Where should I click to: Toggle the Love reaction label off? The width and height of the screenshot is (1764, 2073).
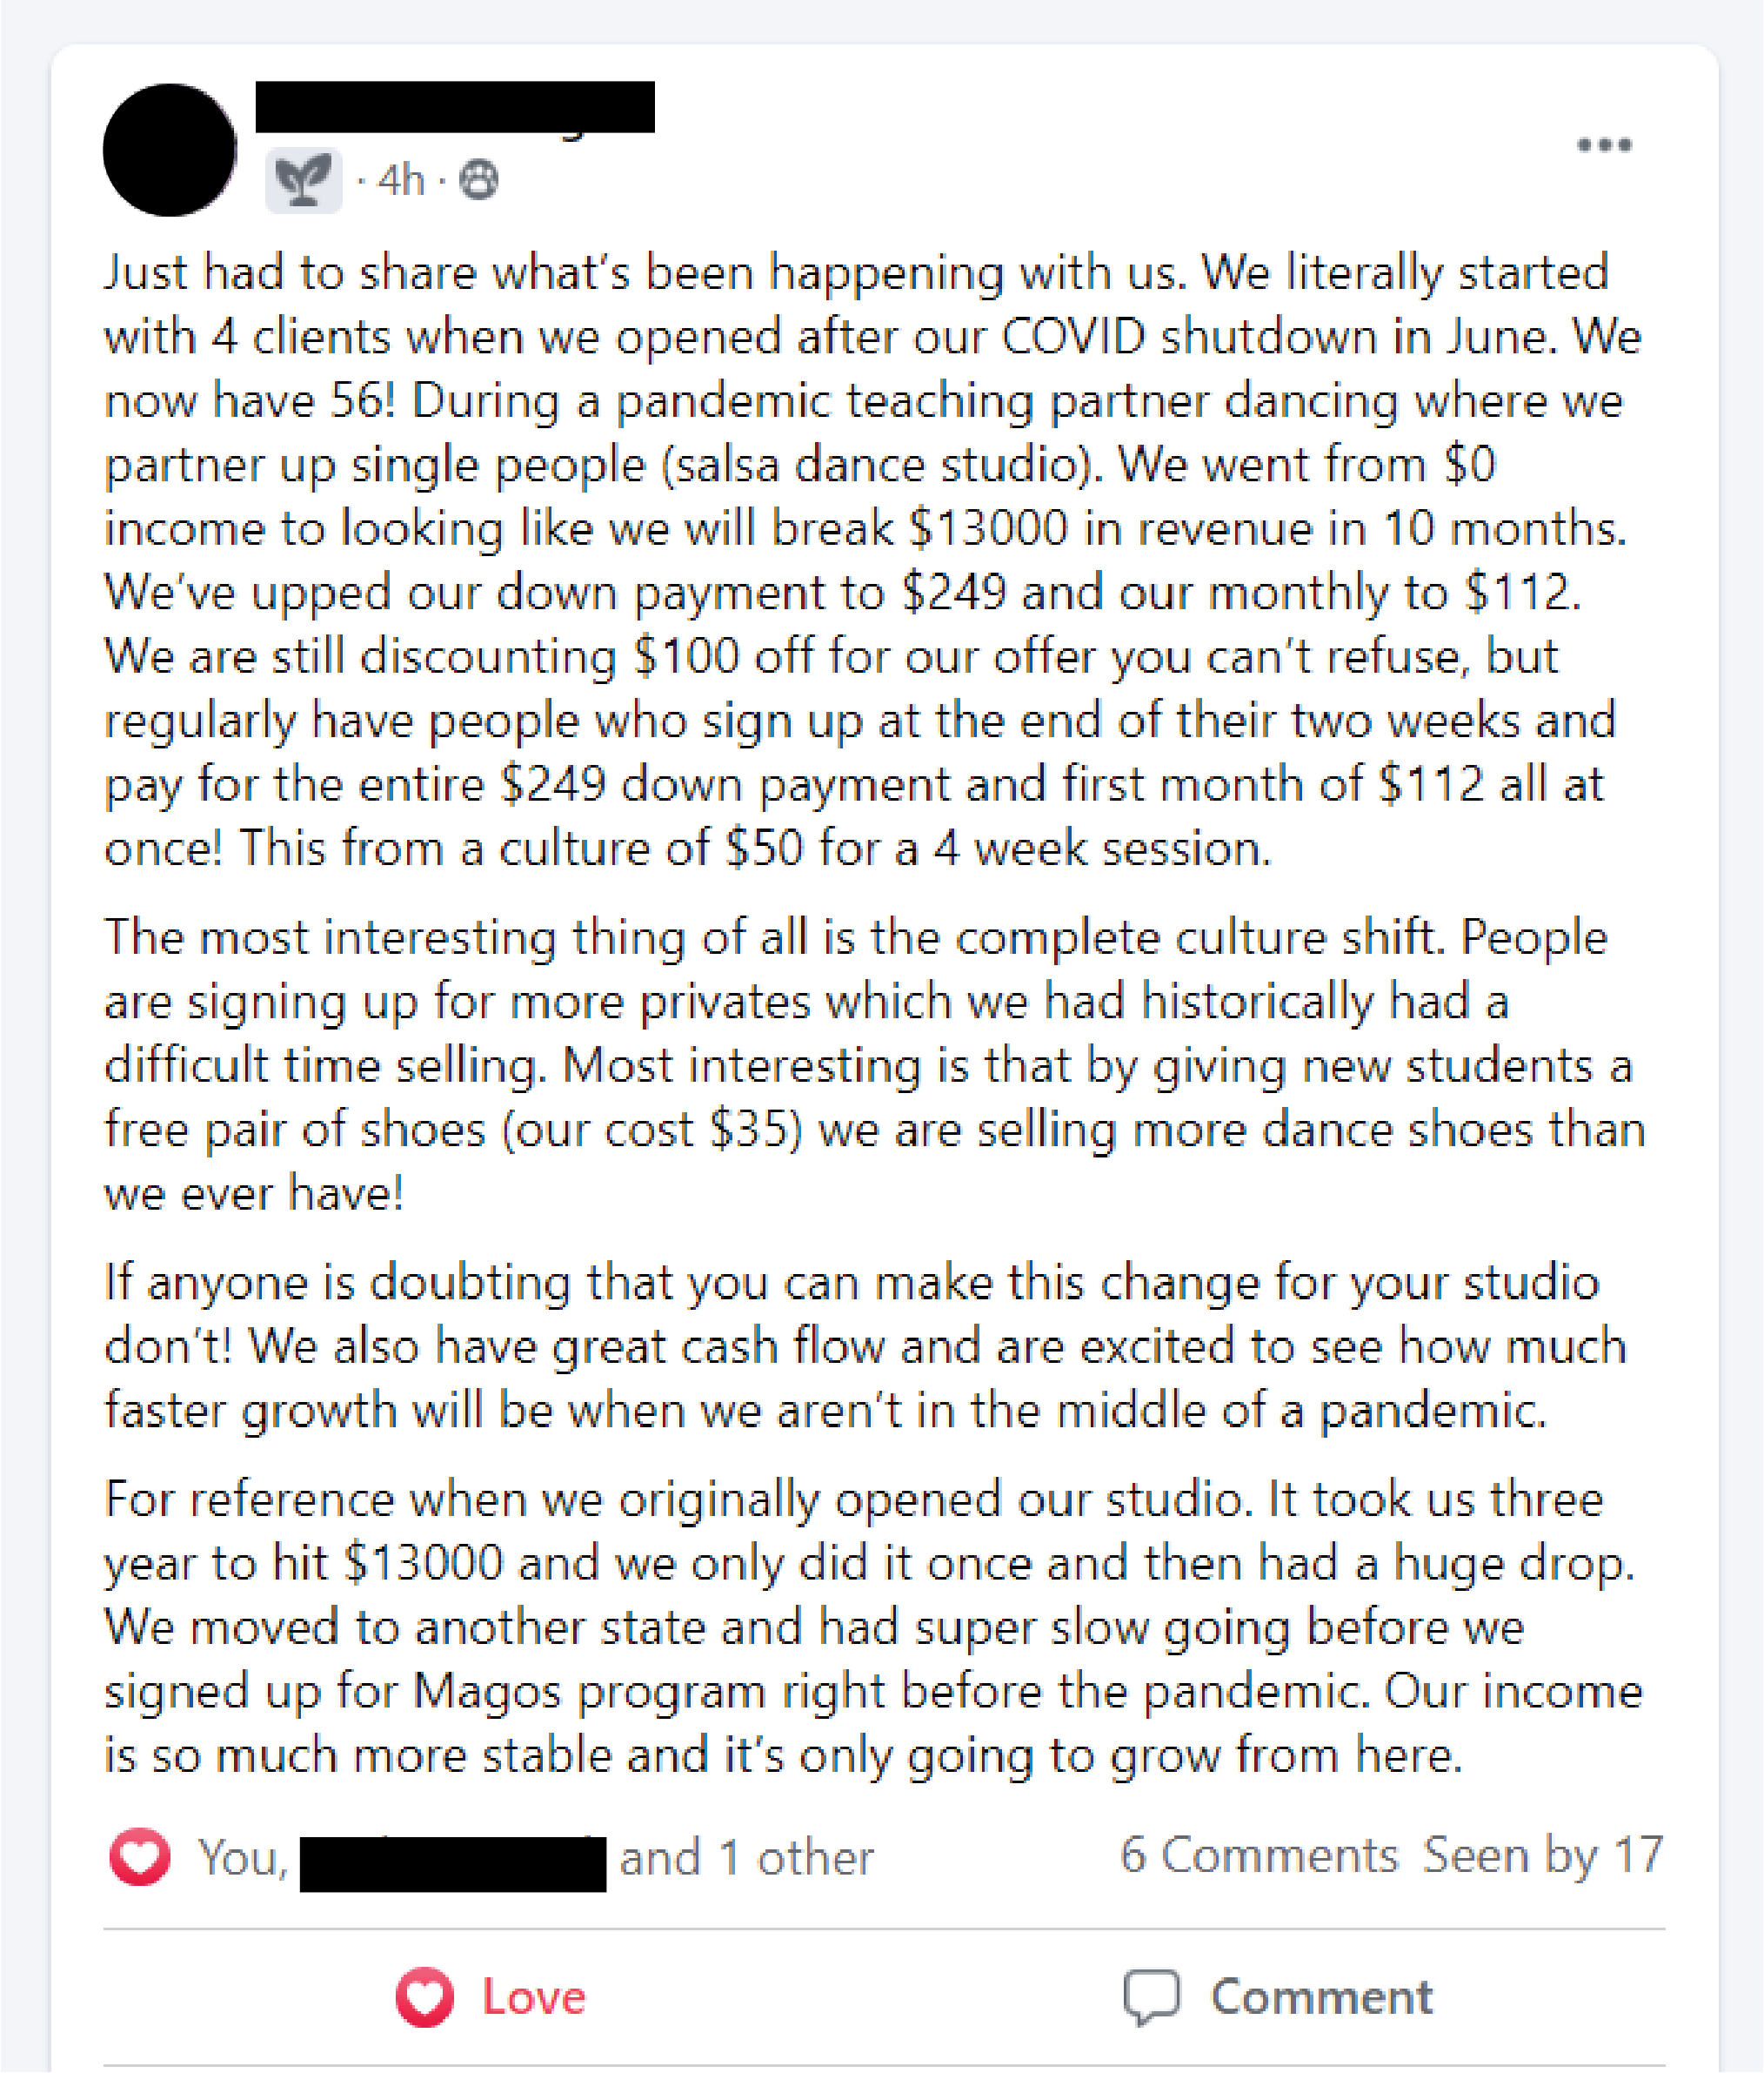(x=533, y=1997)
